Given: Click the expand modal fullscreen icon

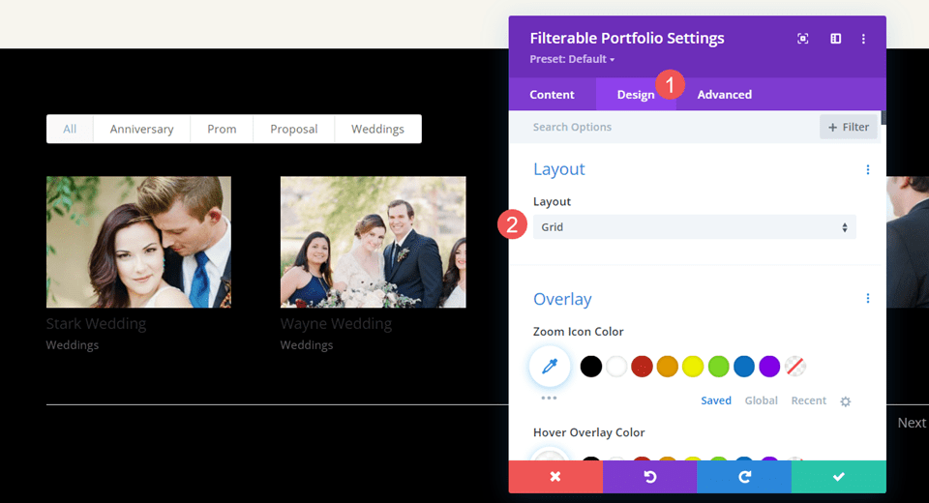Looking at the screenshot, I should [803, 39].
